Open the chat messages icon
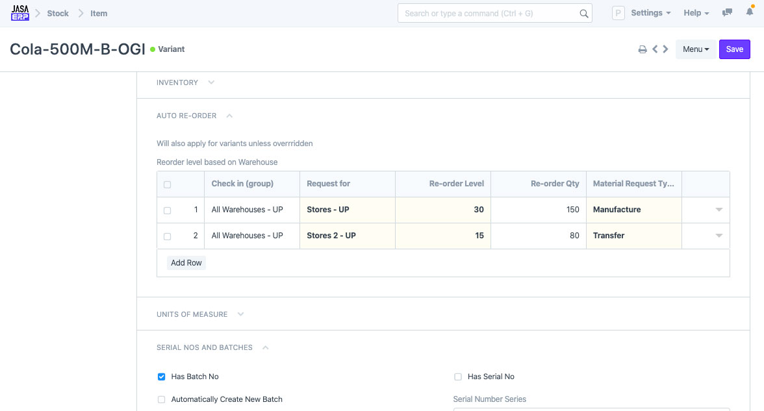This screenshot has height=411, width=764. (728, 13)
